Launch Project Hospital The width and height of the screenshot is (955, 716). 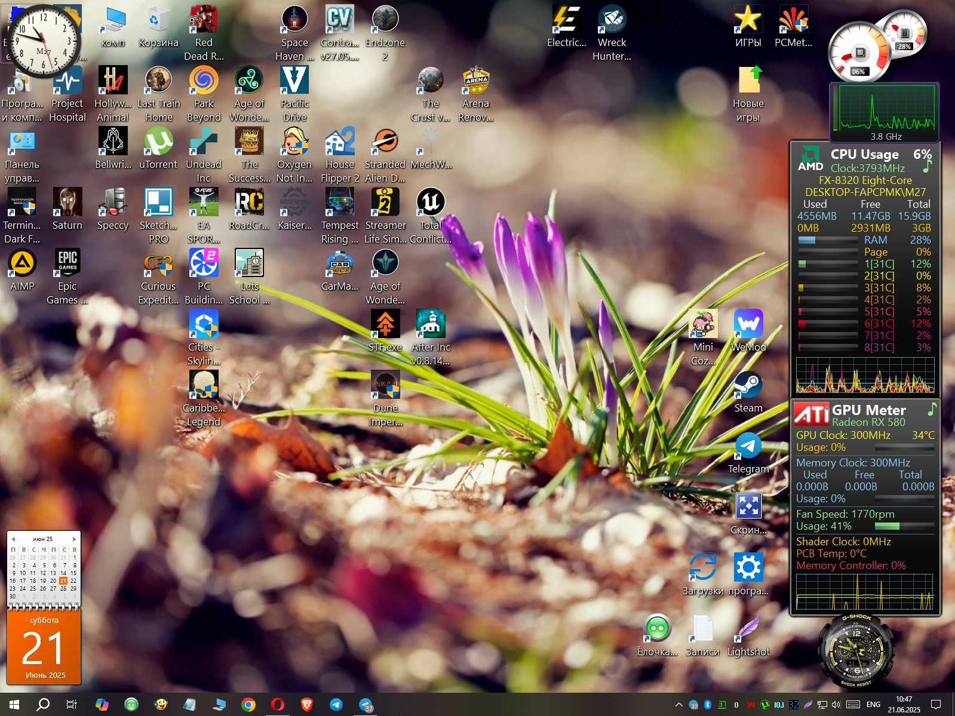pos(67,94)
